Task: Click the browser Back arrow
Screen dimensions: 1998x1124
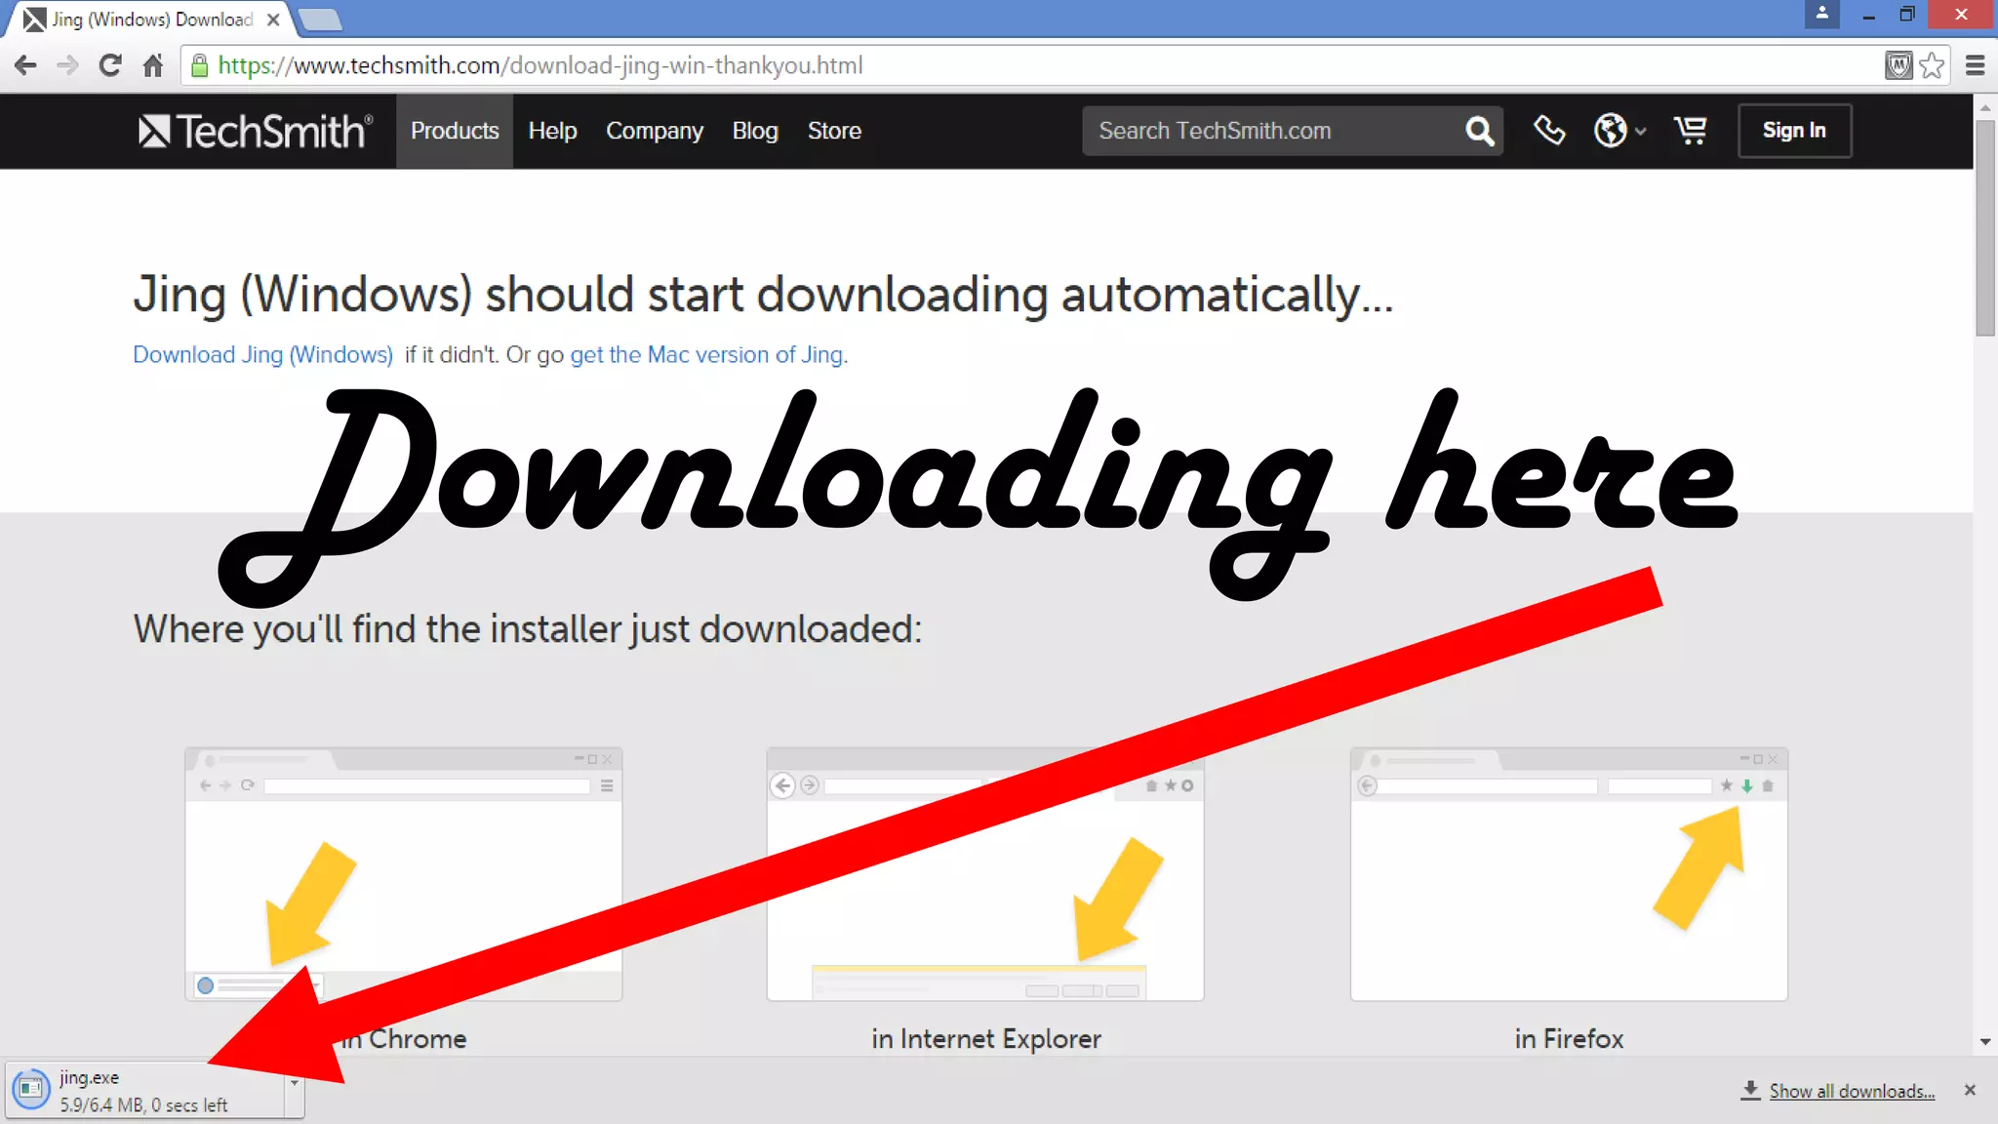Action: coord(25,65)
